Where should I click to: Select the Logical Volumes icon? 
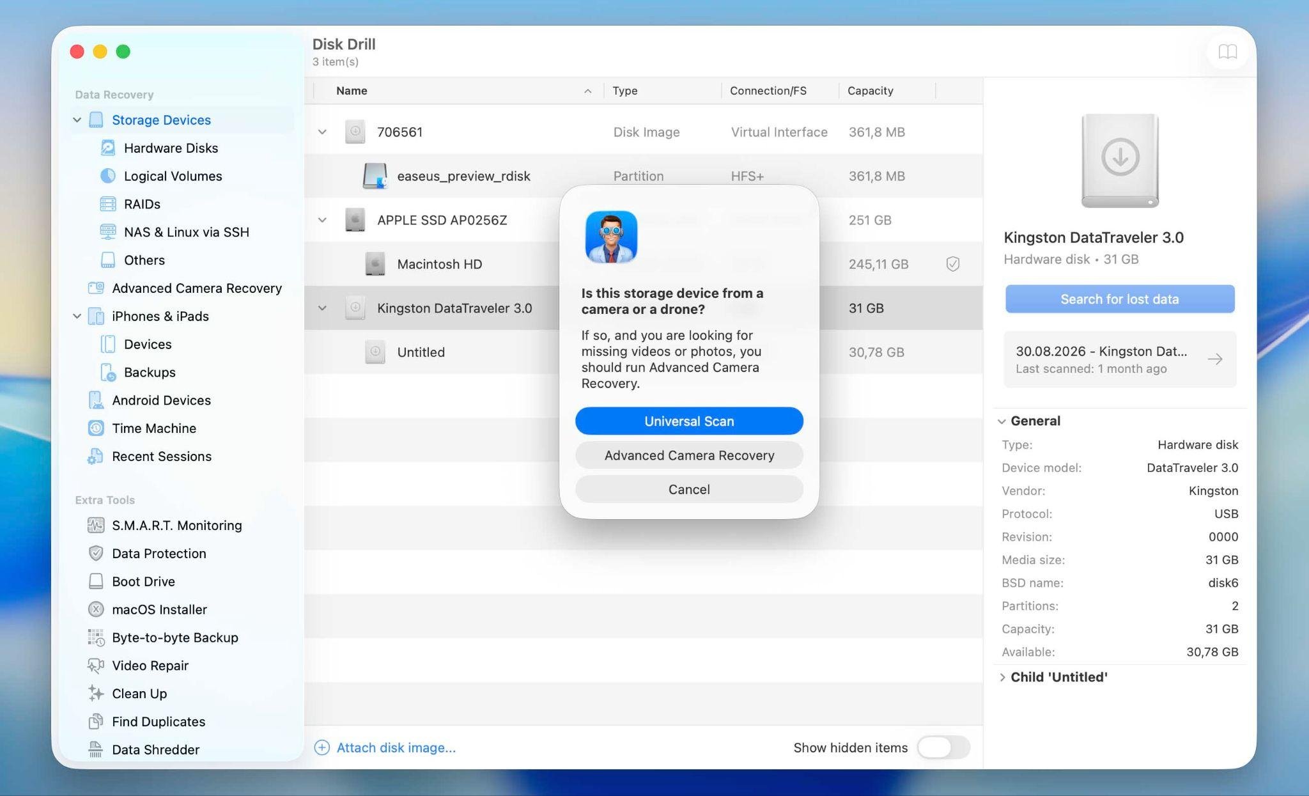108,176
